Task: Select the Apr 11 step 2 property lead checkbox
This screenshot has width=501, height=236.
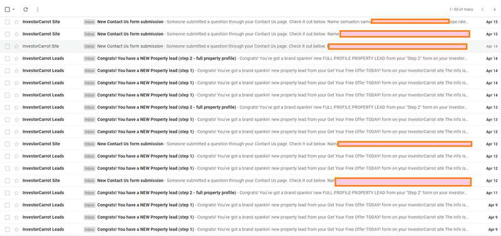Action: click(8, 193)
